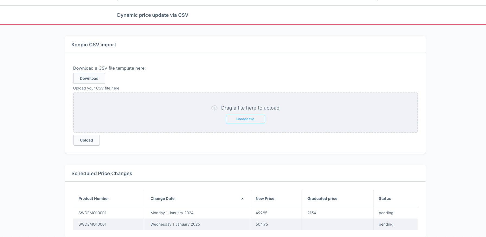
Task: Click the Upload button
Action: [x=86, y=140]
